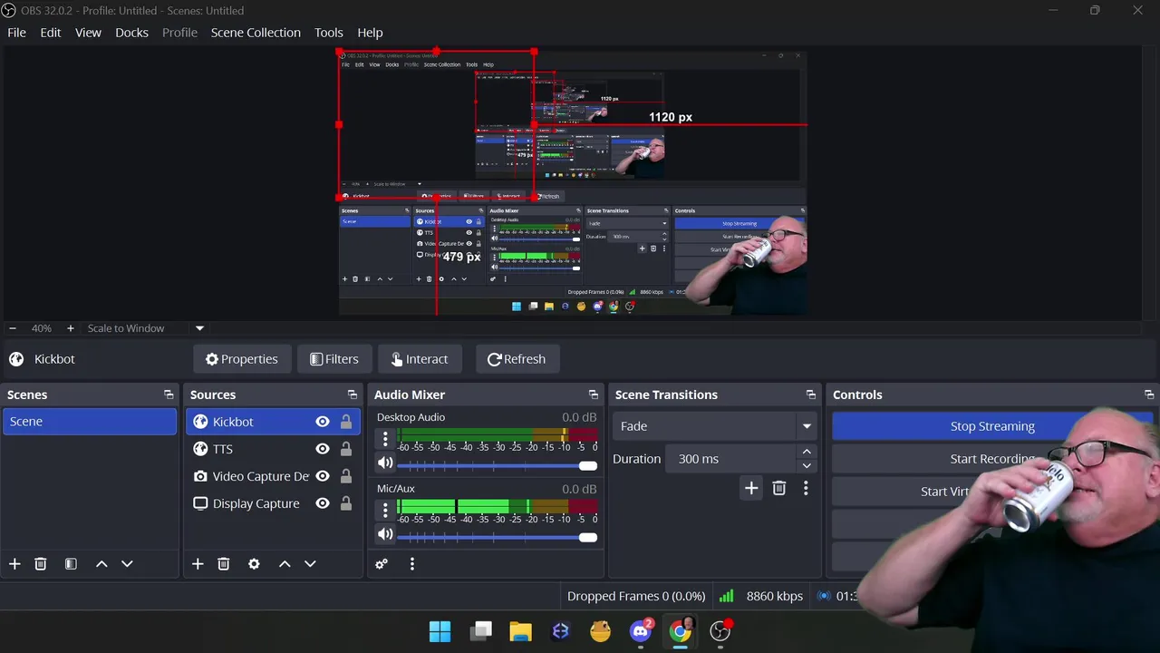Open the Help menu

point(370,33)
